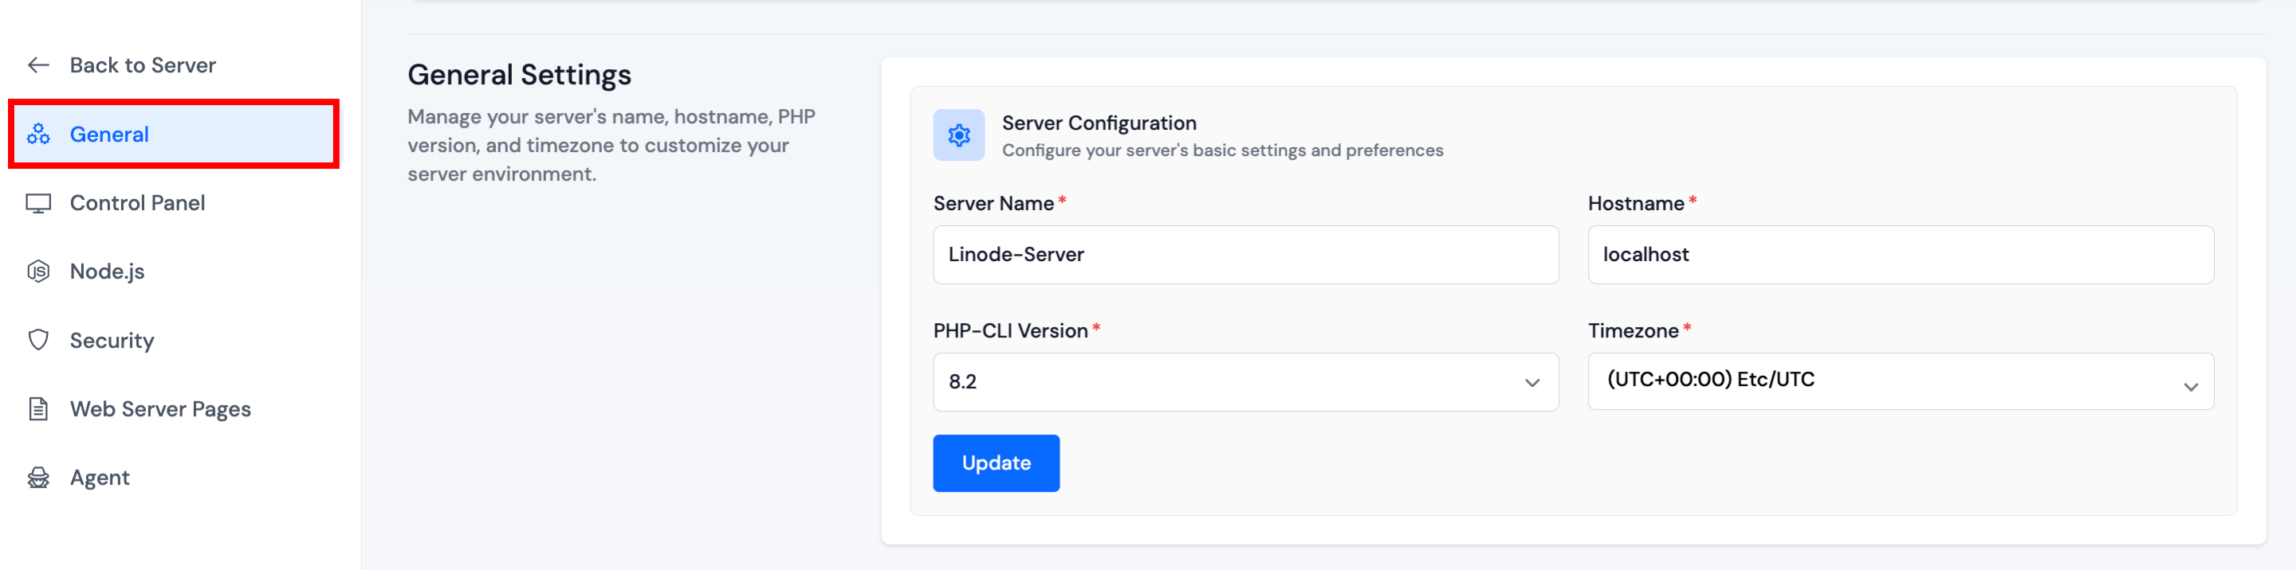The width and height of the screenshot is (2296, 570).
Task: Return via Back to Server link
Action: (143, 65)
